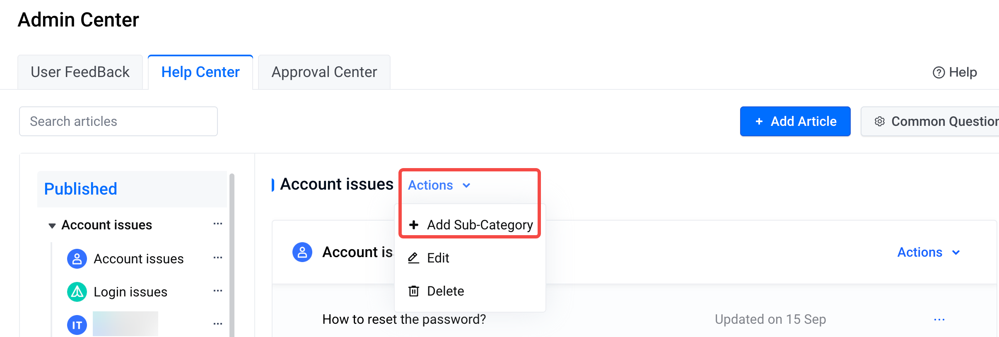The height and width of the screenshot is (337, 999).
Task: Open the gear icon on Common Questions
Action: tap(880, 121)
